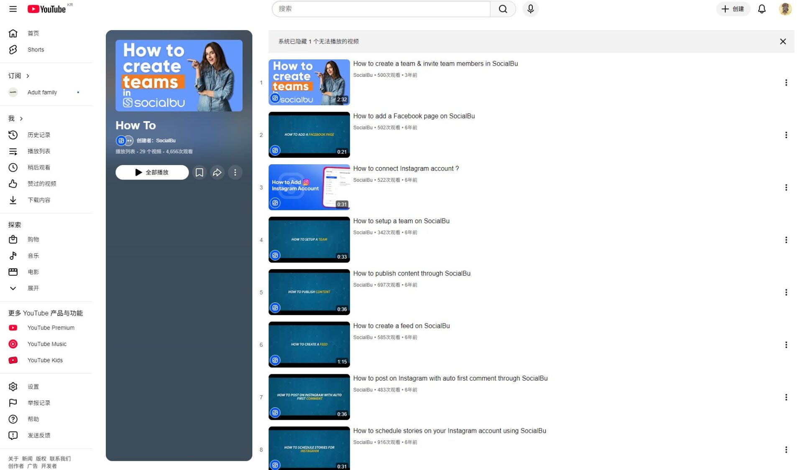Image resolution: width=803 pixels, height=470 pixels.
Task: Open 稍后观看 watch later list
Action: [38, 168]
